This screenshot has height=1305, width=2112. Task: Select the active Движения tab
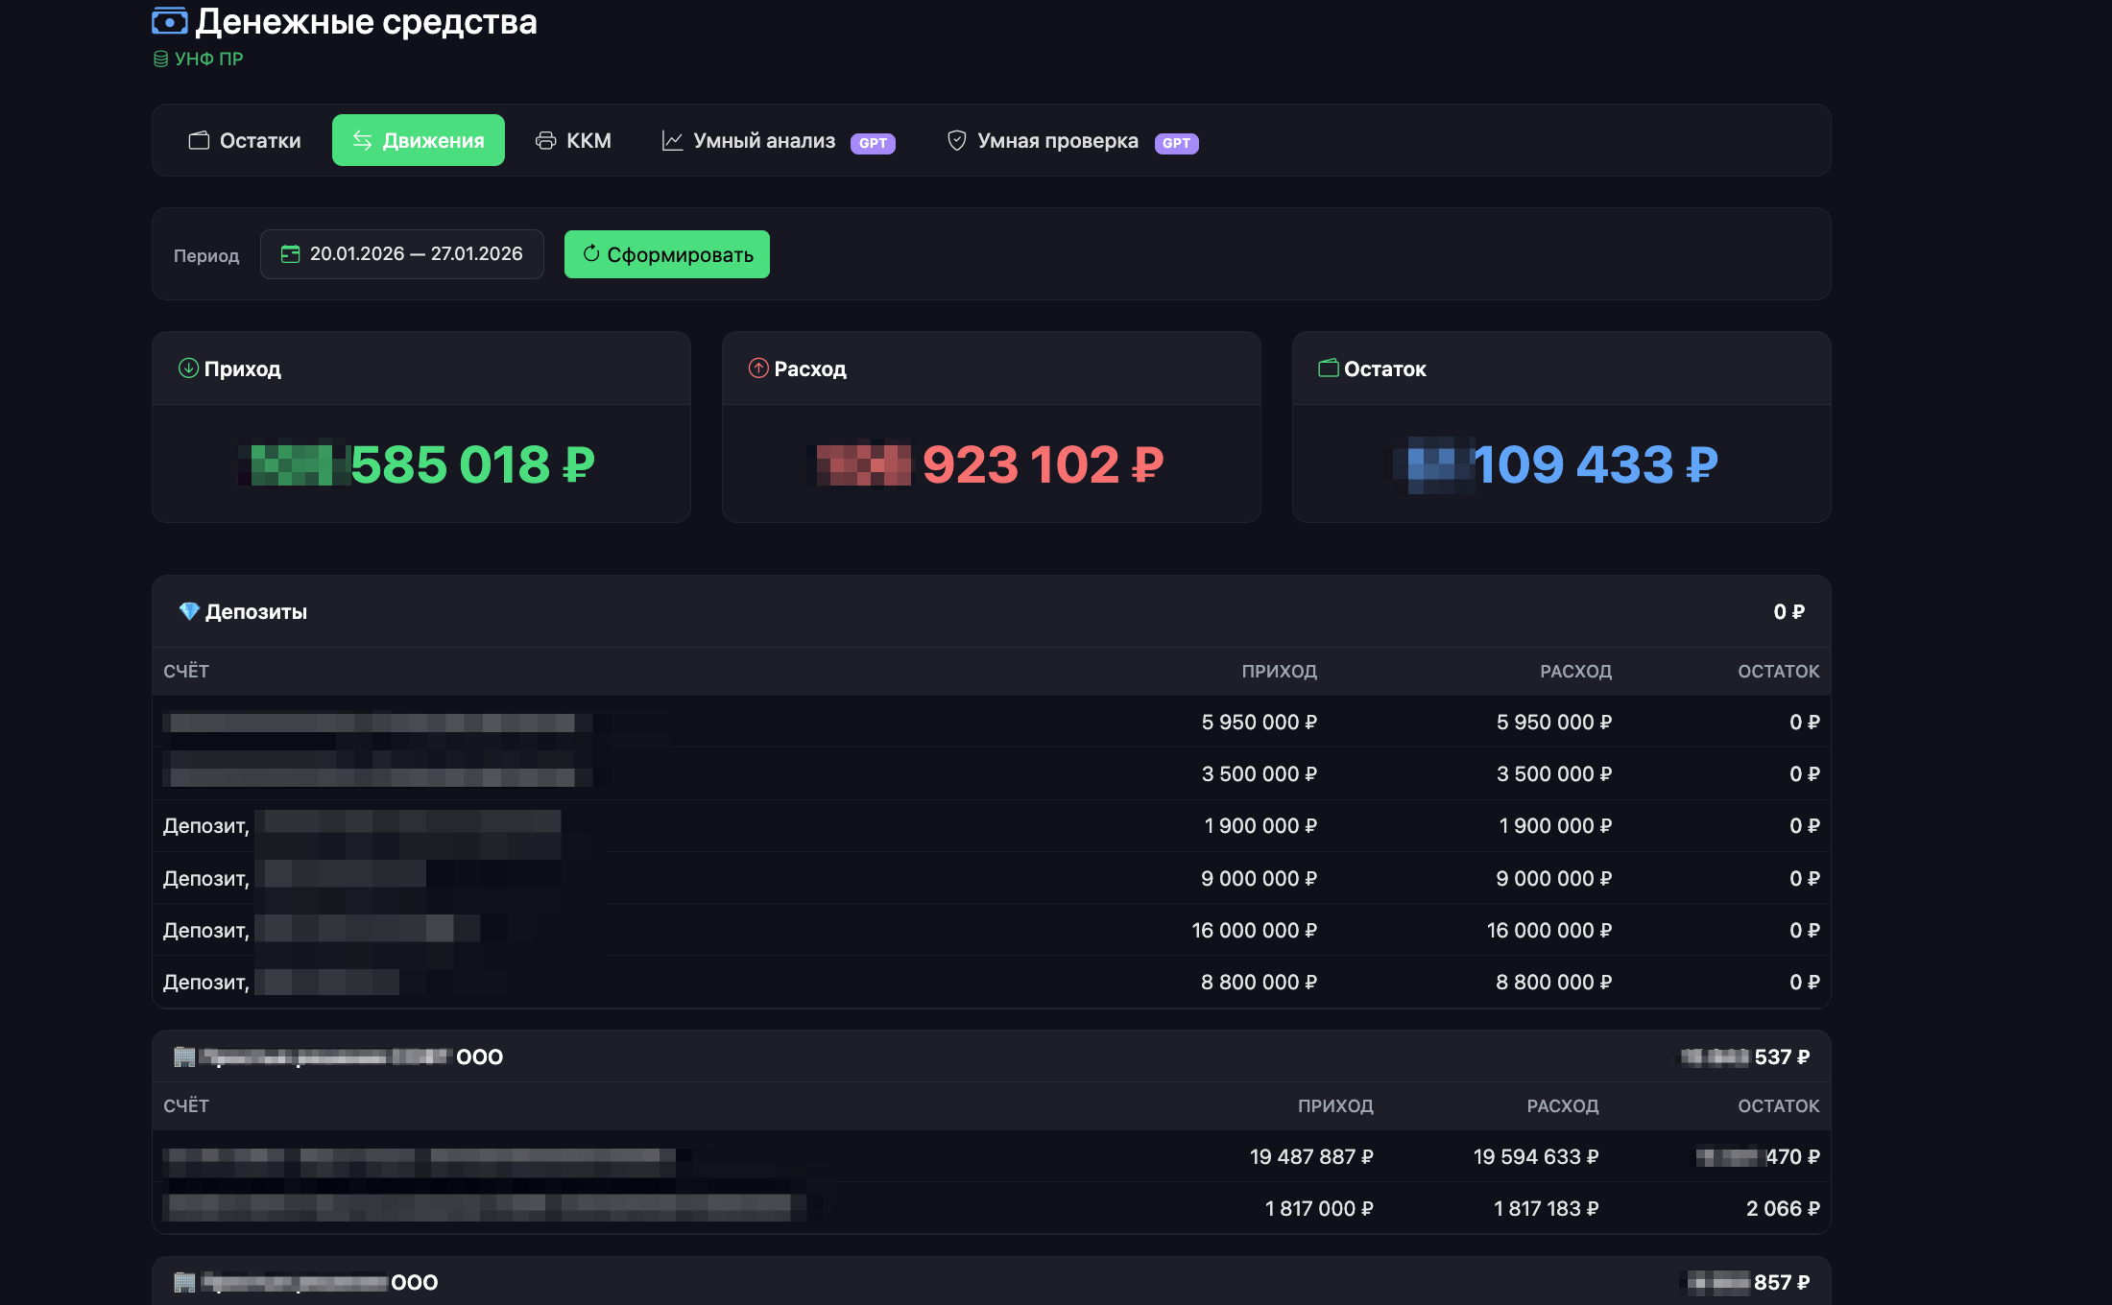click(x=419, y=141)
